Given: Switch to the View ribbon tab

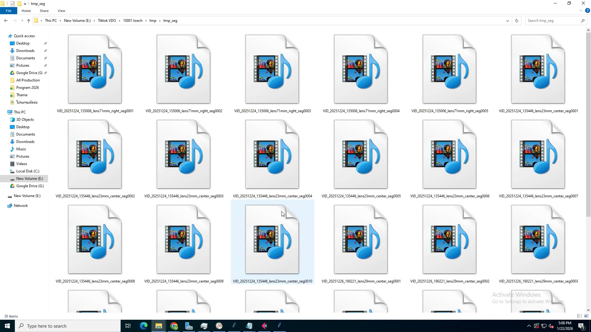Looking at the screenshot, I should pyautogui.click(x=61, y=11).
